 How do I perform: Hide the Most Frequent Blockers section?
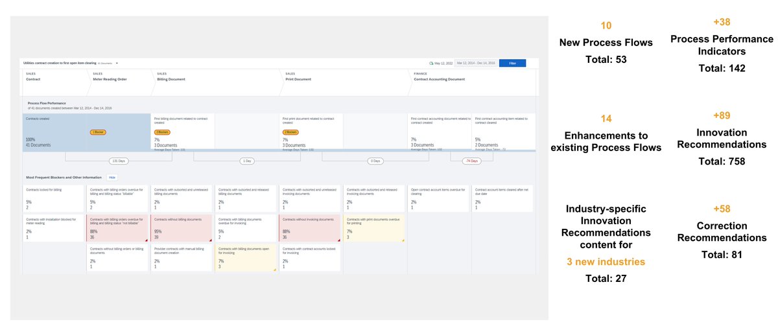coord(112,177)
